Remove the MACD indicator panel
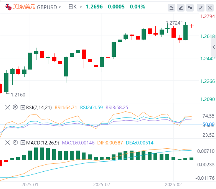216x189 pixels. pos(8,143)
